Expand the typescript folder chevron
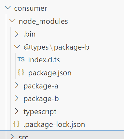Image resolution: width=124 pixels, height=139 pixels. (17, 111)
